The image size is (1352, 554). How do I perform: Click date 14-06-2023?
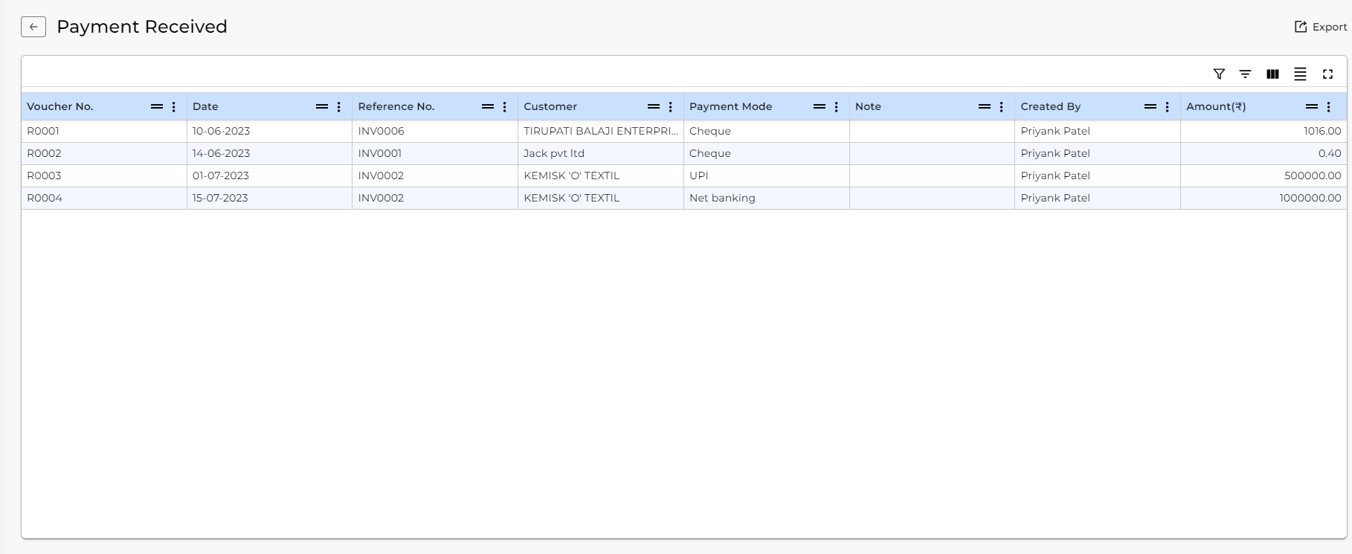tap(221, 153)
